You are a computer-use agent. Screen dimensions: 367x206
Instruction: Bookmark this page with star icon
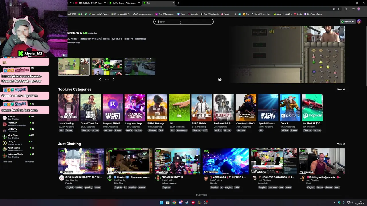[338, 9]
